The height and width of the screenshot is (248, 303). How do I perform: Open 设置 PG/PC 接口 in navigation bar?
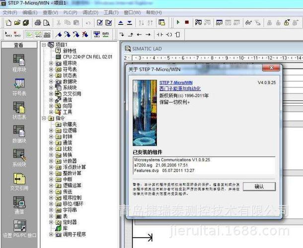(19, 229)
